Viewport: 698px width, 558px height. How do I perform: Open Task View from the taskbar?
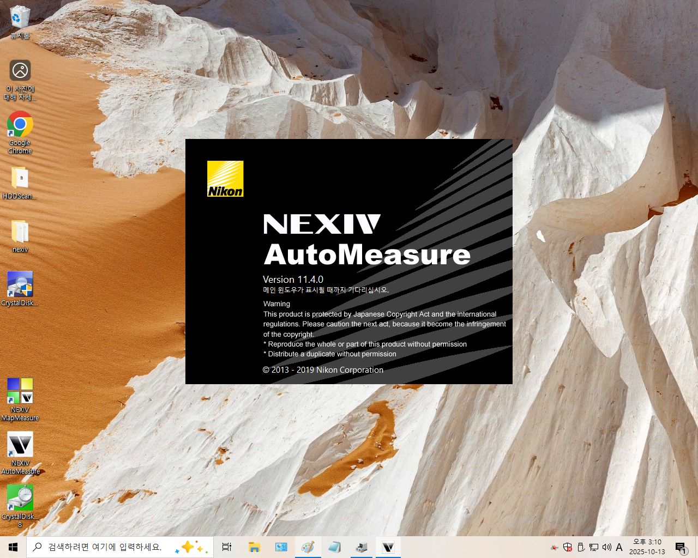(227, 547)
